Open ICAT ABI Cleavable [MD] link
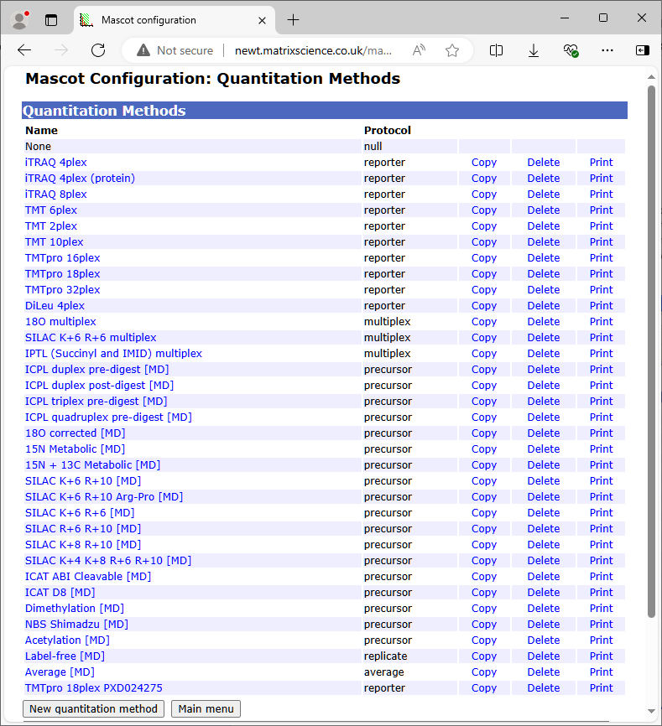662x726 pixels. point(88,577)
